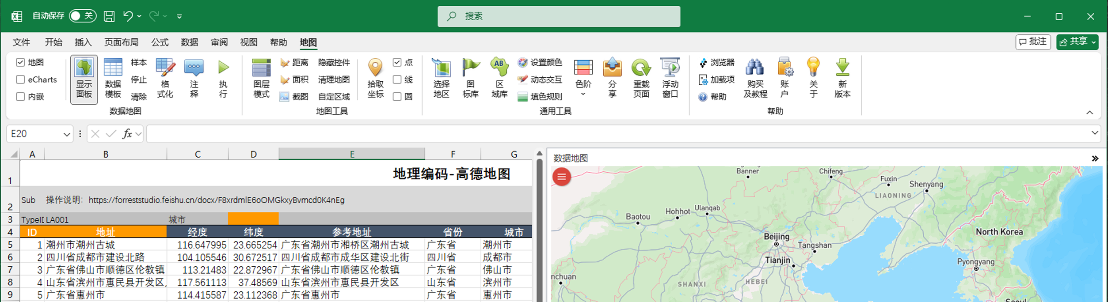Click the 隐藏控件 hide controls button

pyautogui.click(x=334, y=63)
